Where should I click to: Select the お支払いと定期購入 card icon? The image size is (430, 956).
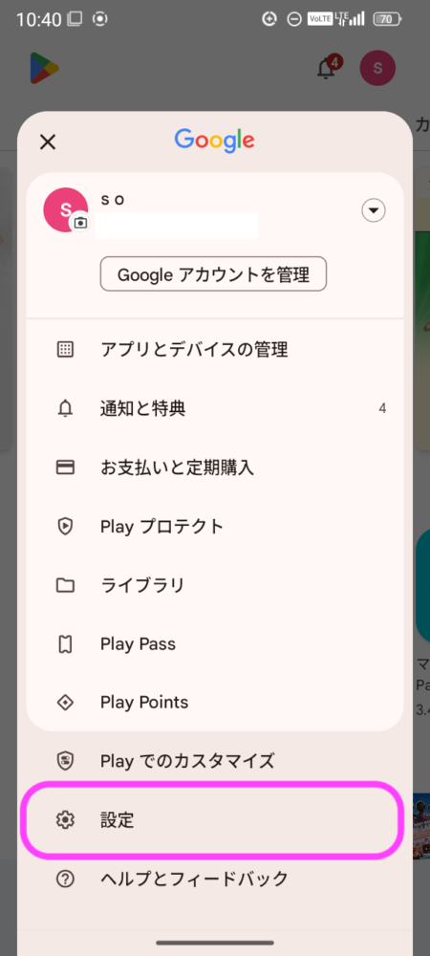(x=65, y=467)
